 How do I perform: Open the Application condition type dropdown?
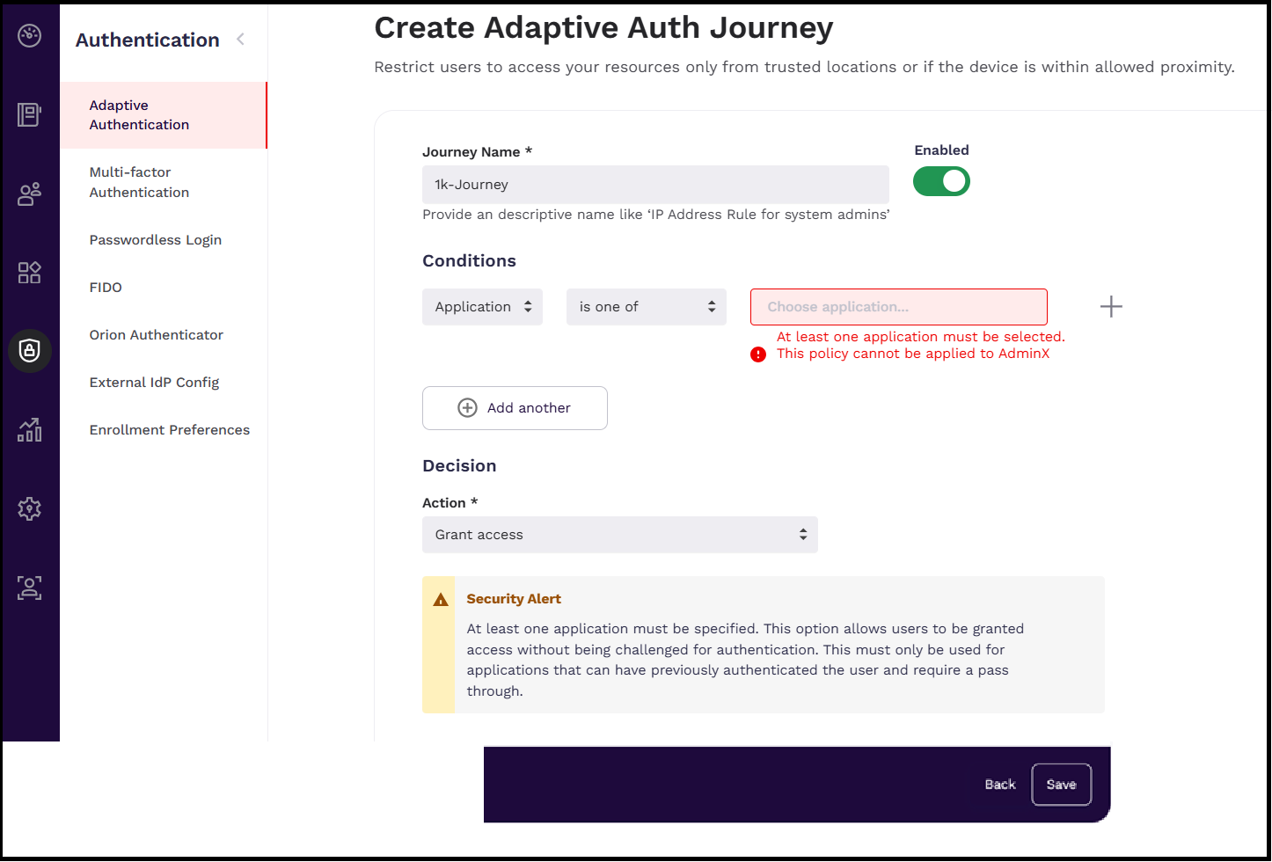(x=482, y=307)
